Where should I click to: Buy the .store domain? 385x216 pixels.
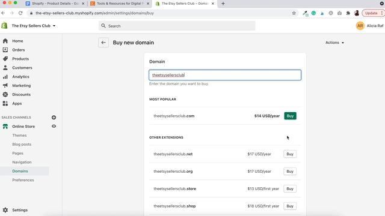[290, 189]
